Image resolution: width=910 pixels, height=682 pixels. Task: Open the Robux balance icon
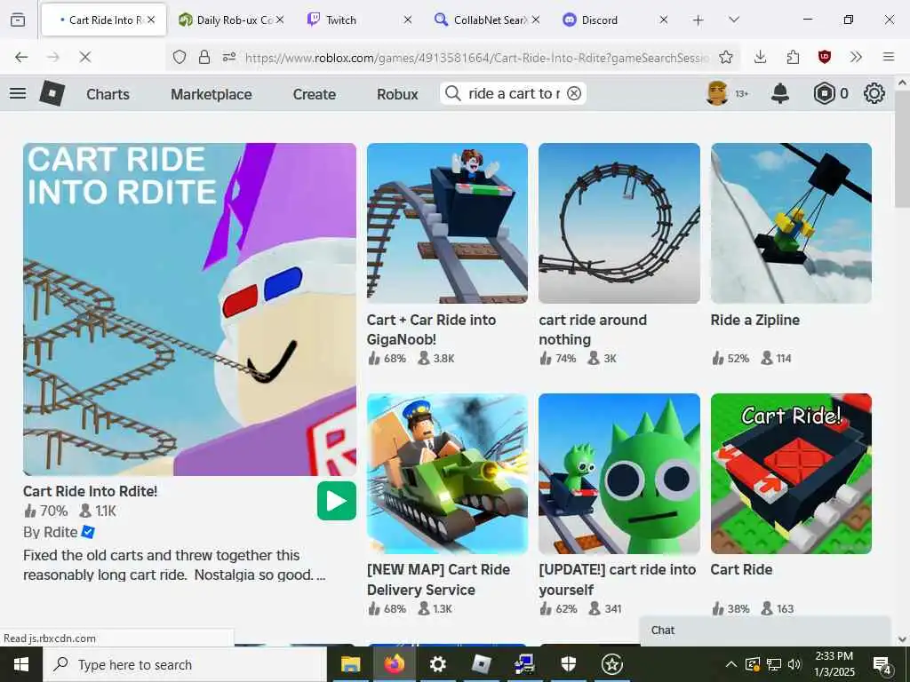point(824,93)
